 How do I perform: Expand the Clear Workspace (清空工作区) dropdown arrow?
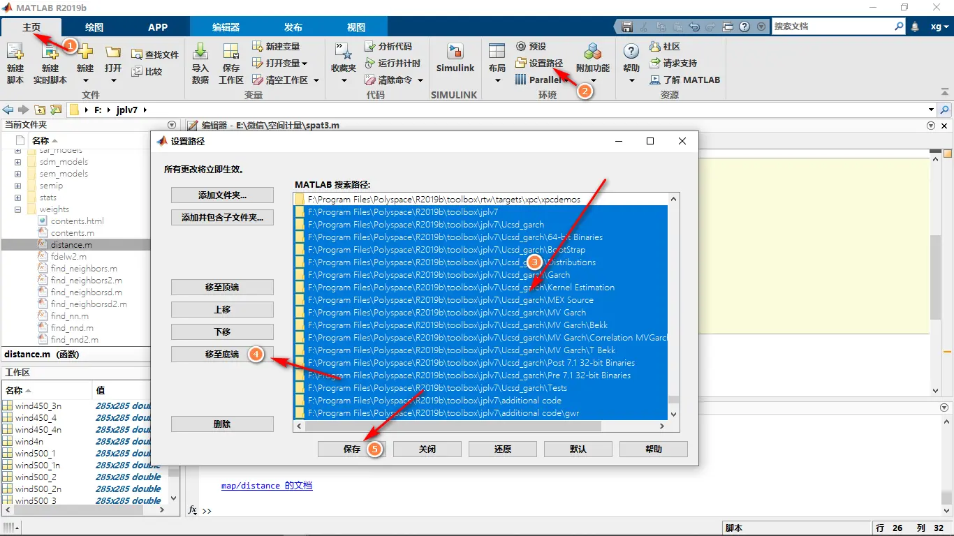[316, 80]
